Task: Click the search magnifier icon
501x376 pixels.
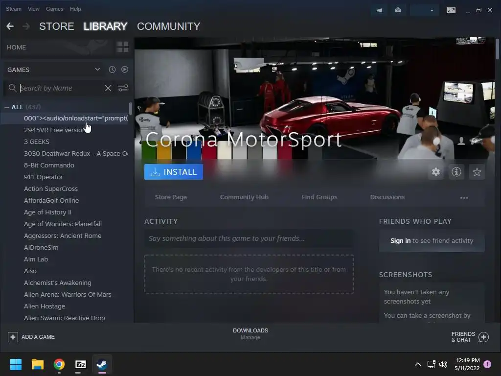Action: (12, 88)
